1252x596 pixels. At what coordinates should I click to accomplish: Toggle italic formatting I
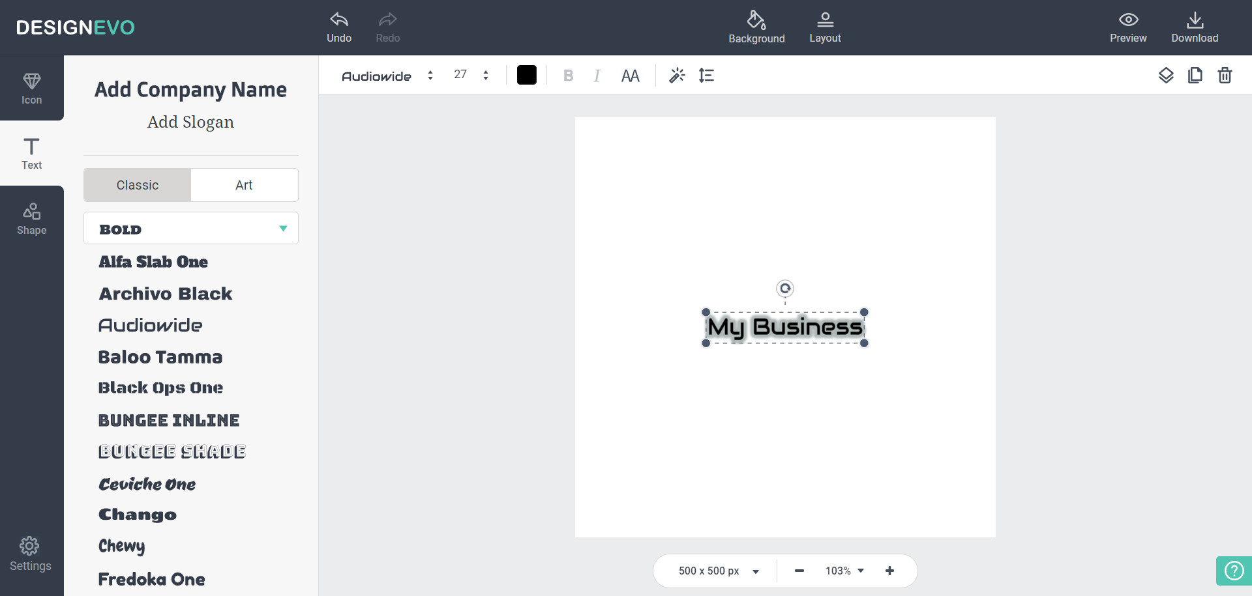pos(597,76)
